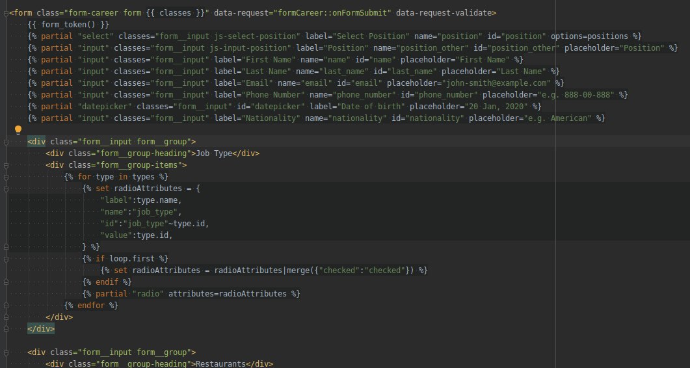Collapse the 'set radioAttributes = {' block
This screenshot has width=690, height=368.
(6, 189)
